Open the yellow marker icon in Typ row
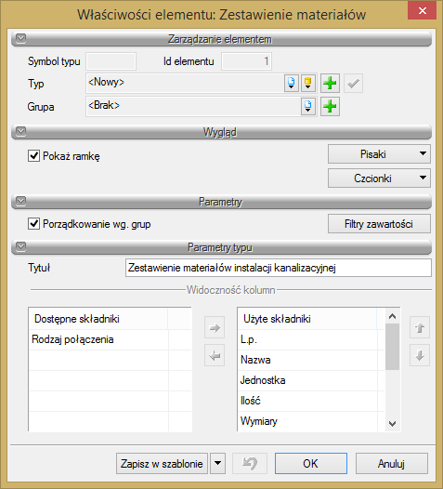Viewport: 443px width, 489px height. tap(308, 84)
